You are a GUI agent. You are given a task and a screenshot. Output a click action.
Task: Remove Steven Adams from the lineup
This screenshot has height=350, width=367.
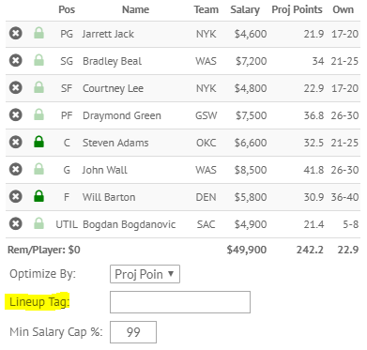pyautogui.click(x=16, y=142)
